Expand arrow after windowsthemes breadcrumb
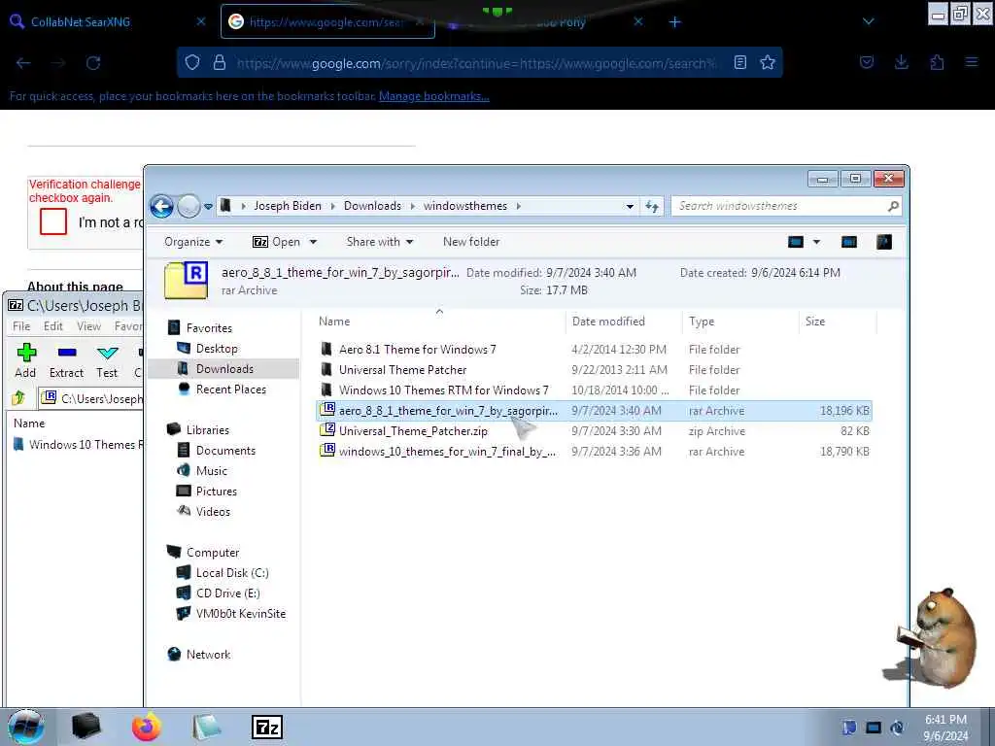Image resolution: width=995 pixels, height=746 pixels. coord(519,206)
